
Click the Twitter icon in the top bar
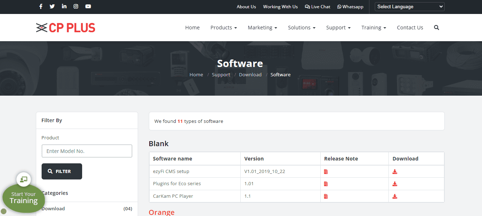click(x=52, y=6)
